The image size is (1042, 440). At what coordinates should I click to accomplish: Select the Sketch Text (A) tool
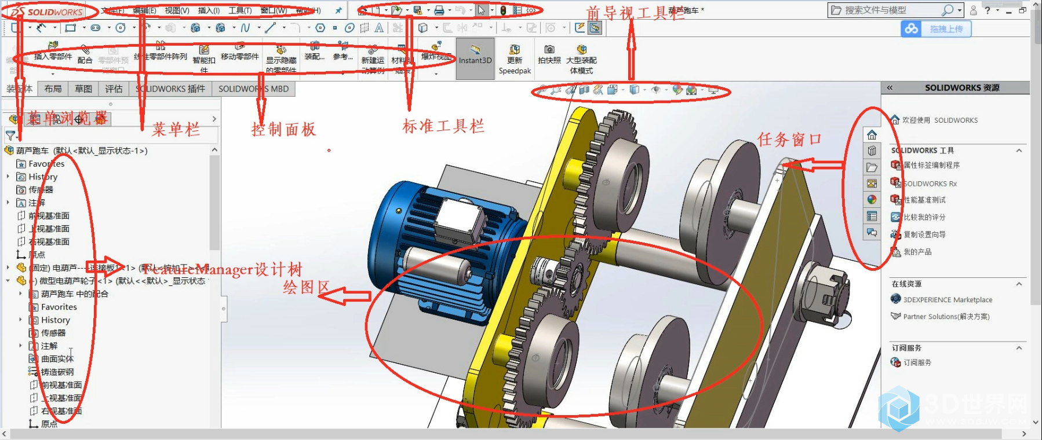(379, 28)
